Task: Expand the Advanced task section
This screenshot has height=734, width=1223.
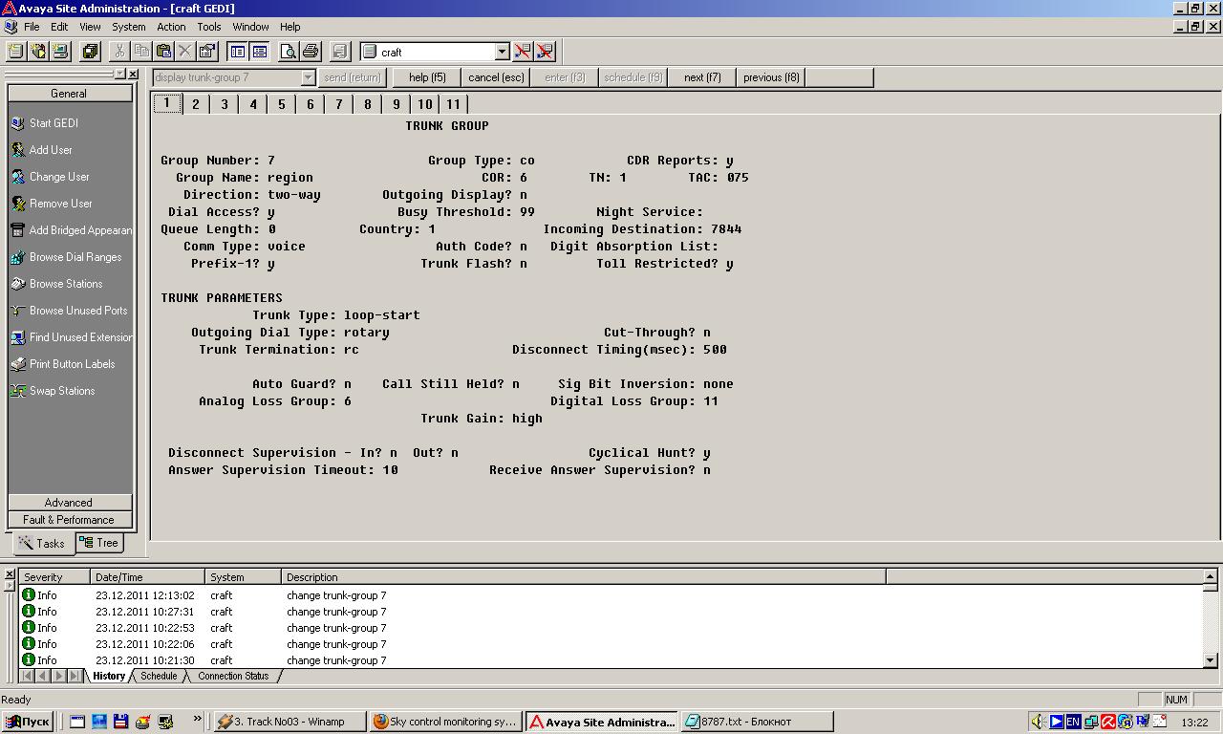Action: (x=70, y=503)
